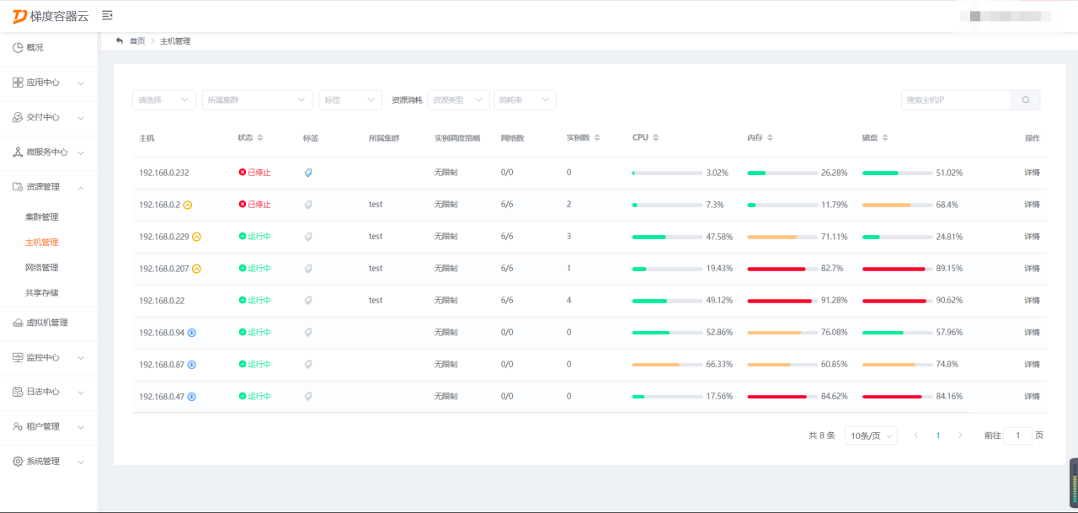Open the 资源类型 dropdown
The width and height of the screenshot is (1078, 513).
(x=458, y=99)
